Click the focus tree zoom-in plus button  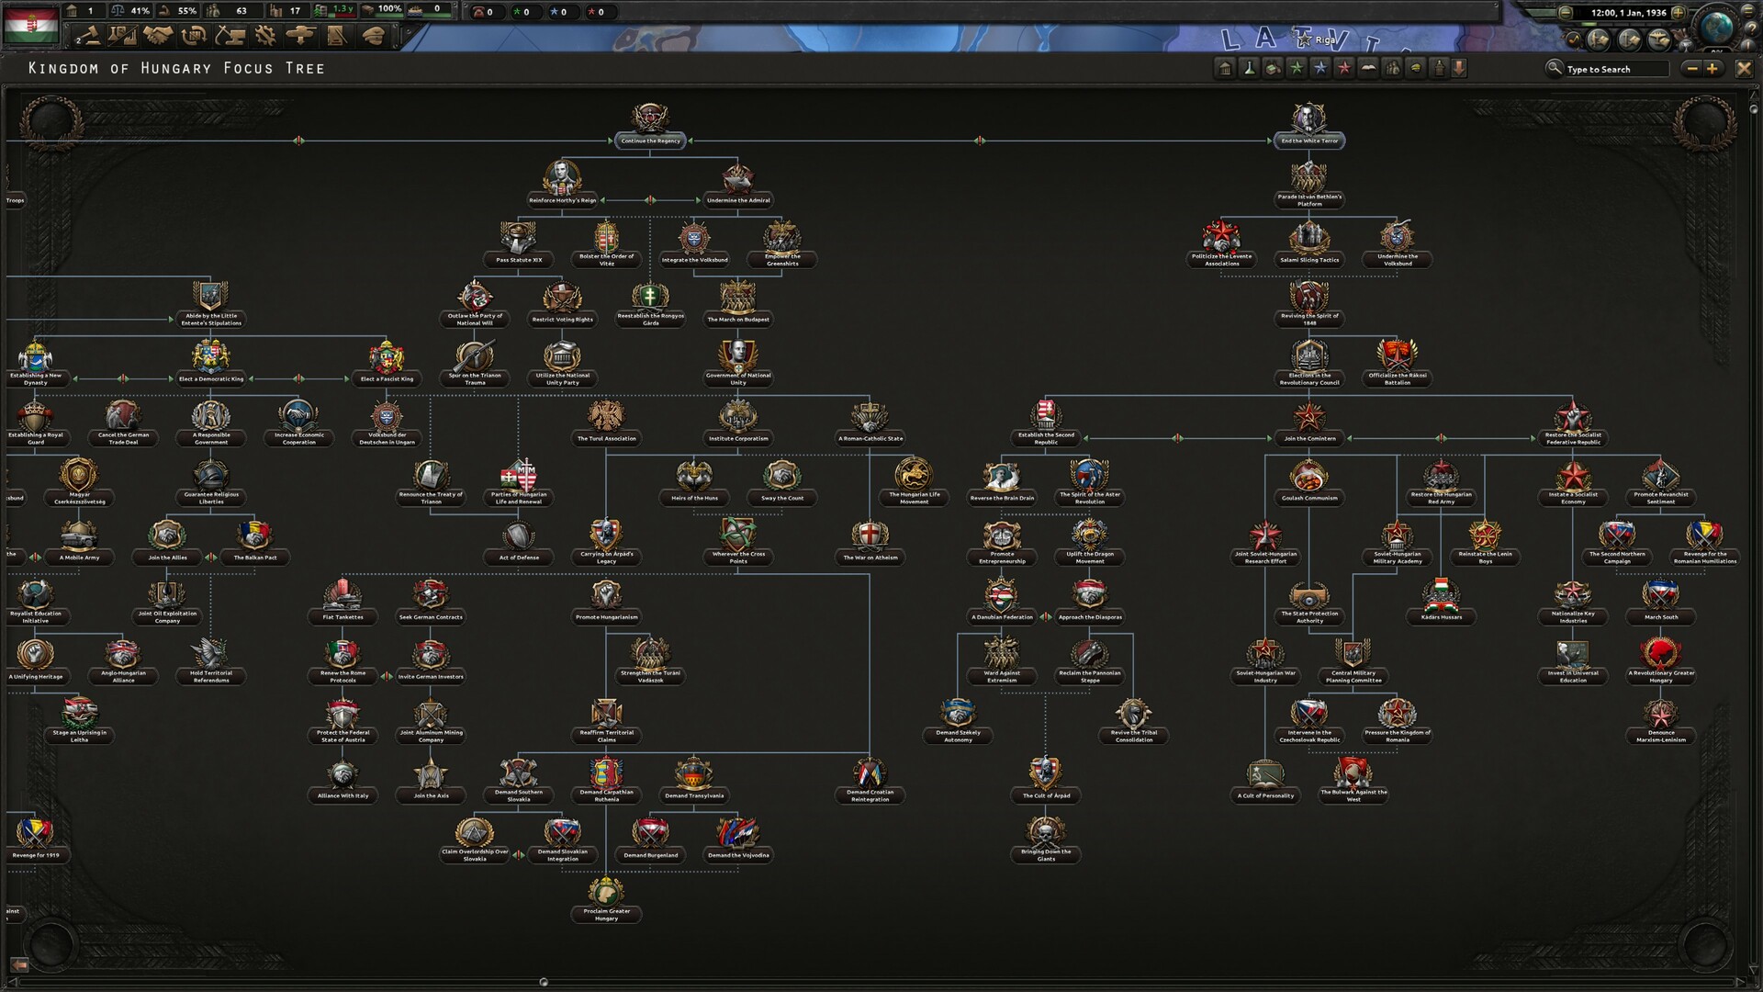(1713, 68)
